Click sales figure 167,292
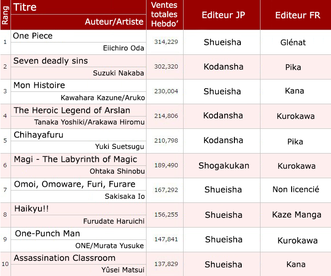This screenshot has width=331, height=276. (166, 190)
